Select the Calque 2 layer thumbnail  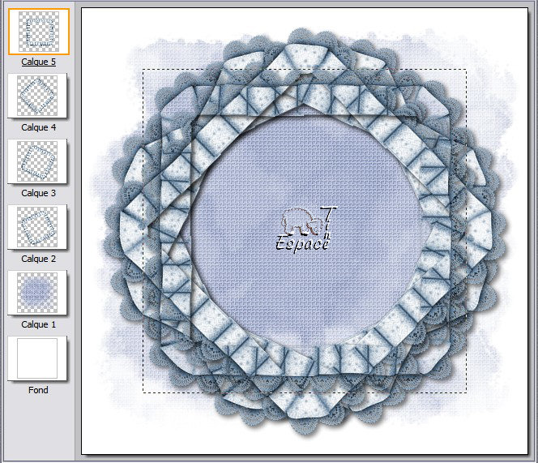coord(37,227)
